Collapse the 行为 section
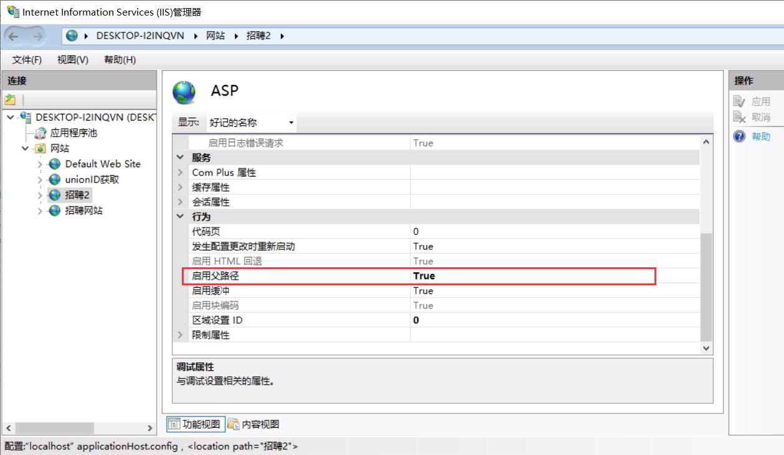This screenshot has height=455, width=784. [180, 216]
